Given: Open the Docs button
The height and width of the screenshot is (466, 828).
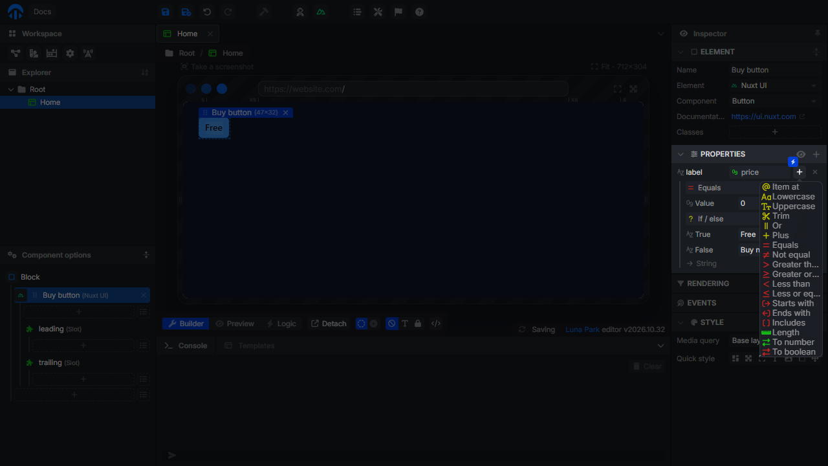Looking at the screenshot, I should pos(43,12).
